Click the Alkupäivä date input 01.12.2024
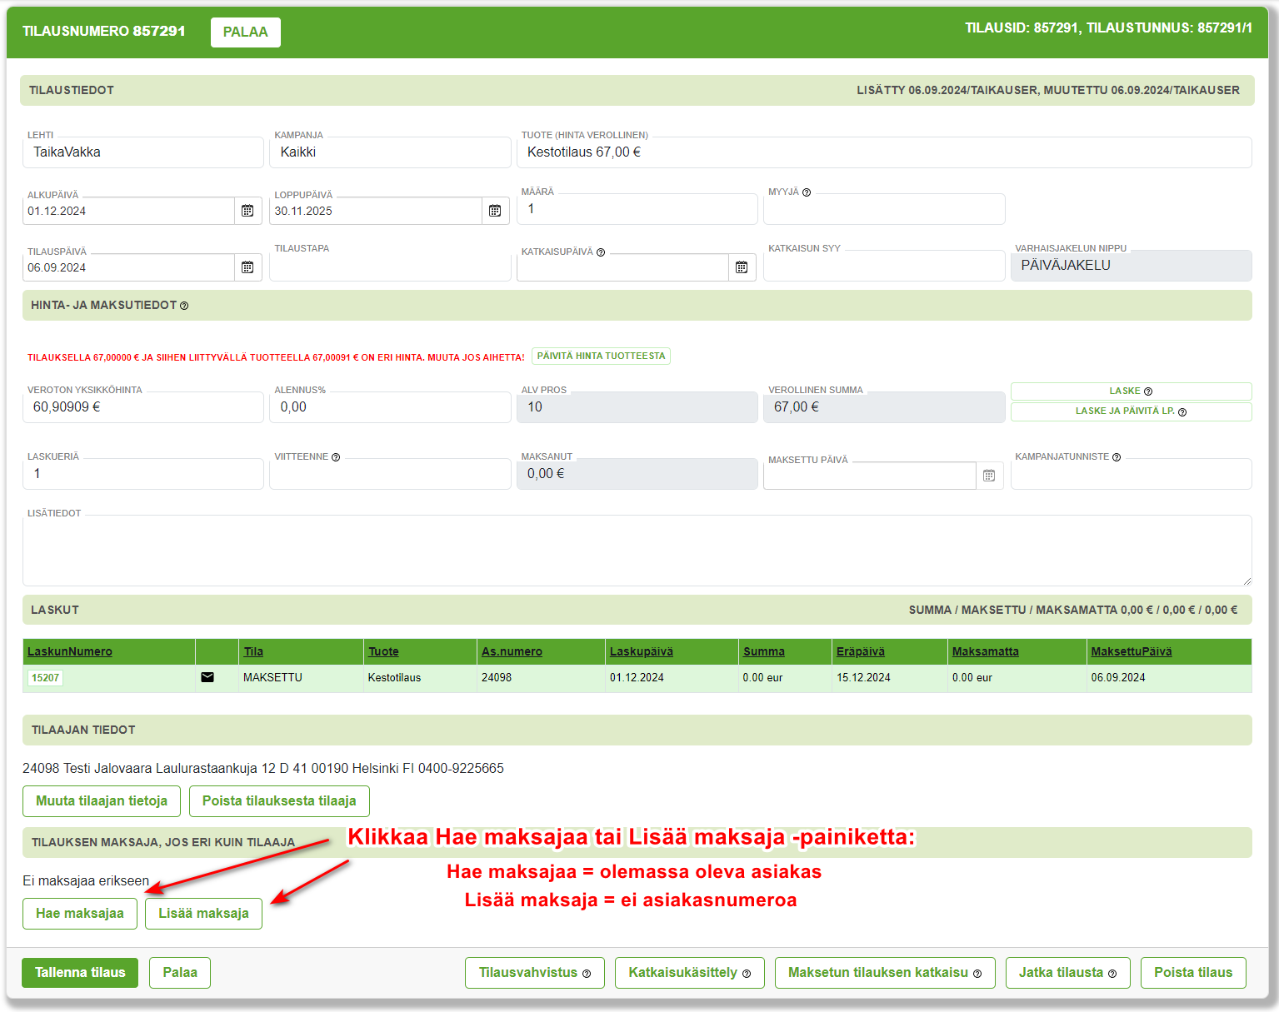Image resolution: width=1279 pixels, height=1012 pixels. (129, 211)
